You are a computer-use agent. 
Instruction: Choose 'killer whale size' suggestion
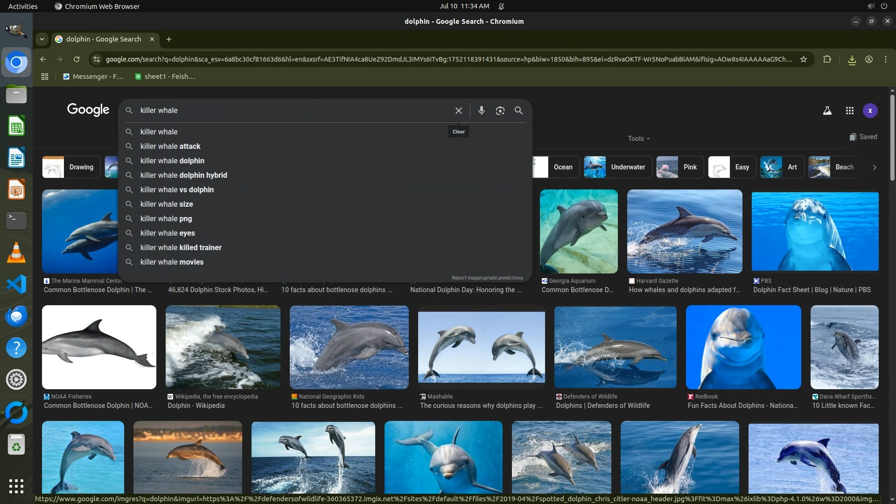tap(166, 204)
